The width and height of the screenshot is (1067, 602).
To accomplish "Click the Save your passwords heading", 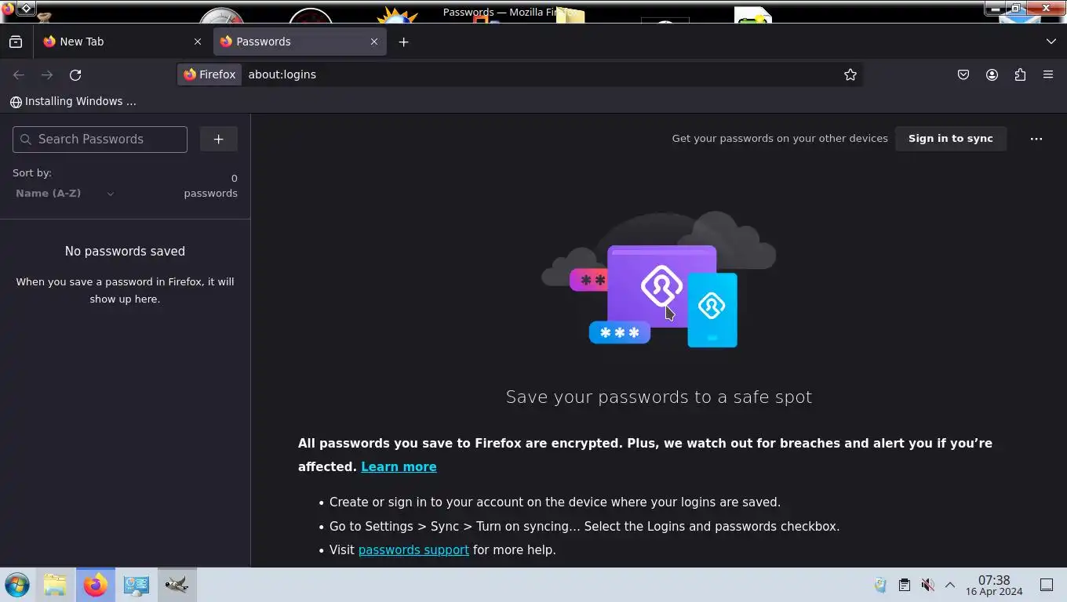I will point(659,397).
